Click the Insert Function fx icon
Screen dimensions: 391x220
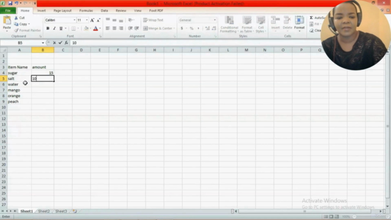coord(67,43)
